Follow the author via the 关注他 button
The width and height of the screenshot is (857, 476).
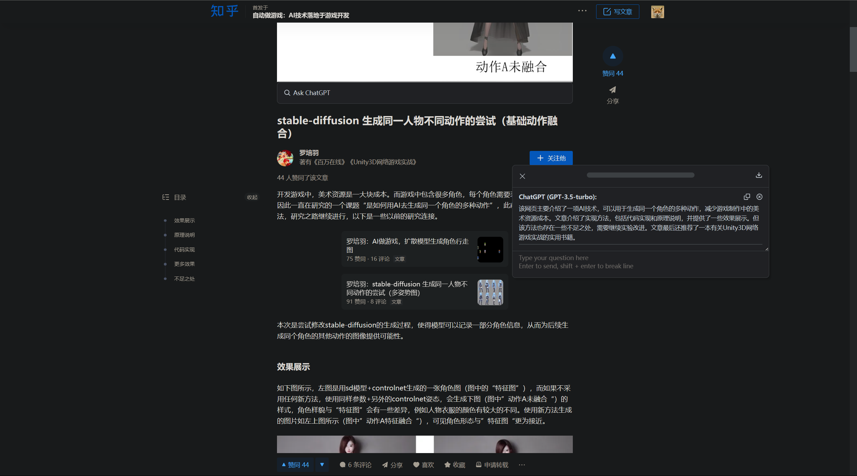tap(551, 158)
